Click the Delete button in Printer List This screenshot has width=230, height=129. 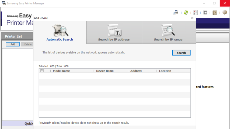[27, 44]
